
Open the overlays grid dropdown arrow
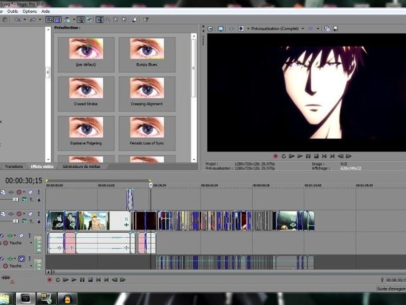pos(318,28)
